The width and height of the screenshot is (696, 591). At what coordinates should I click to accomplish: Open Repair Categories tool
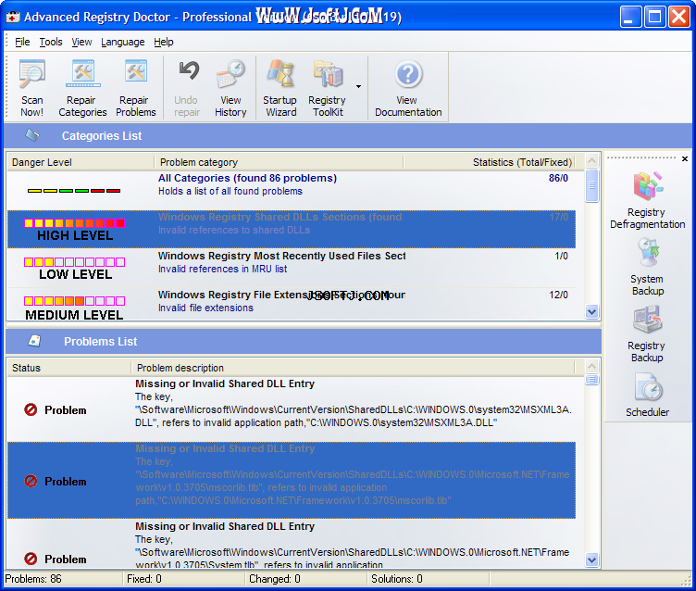(82, 88)
